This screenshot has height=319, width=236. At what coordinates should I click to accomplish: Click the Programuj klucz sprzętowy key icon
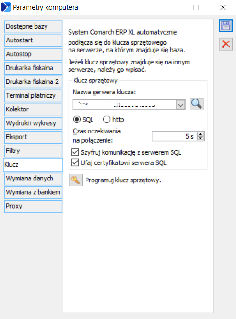[x=76, y=180]
